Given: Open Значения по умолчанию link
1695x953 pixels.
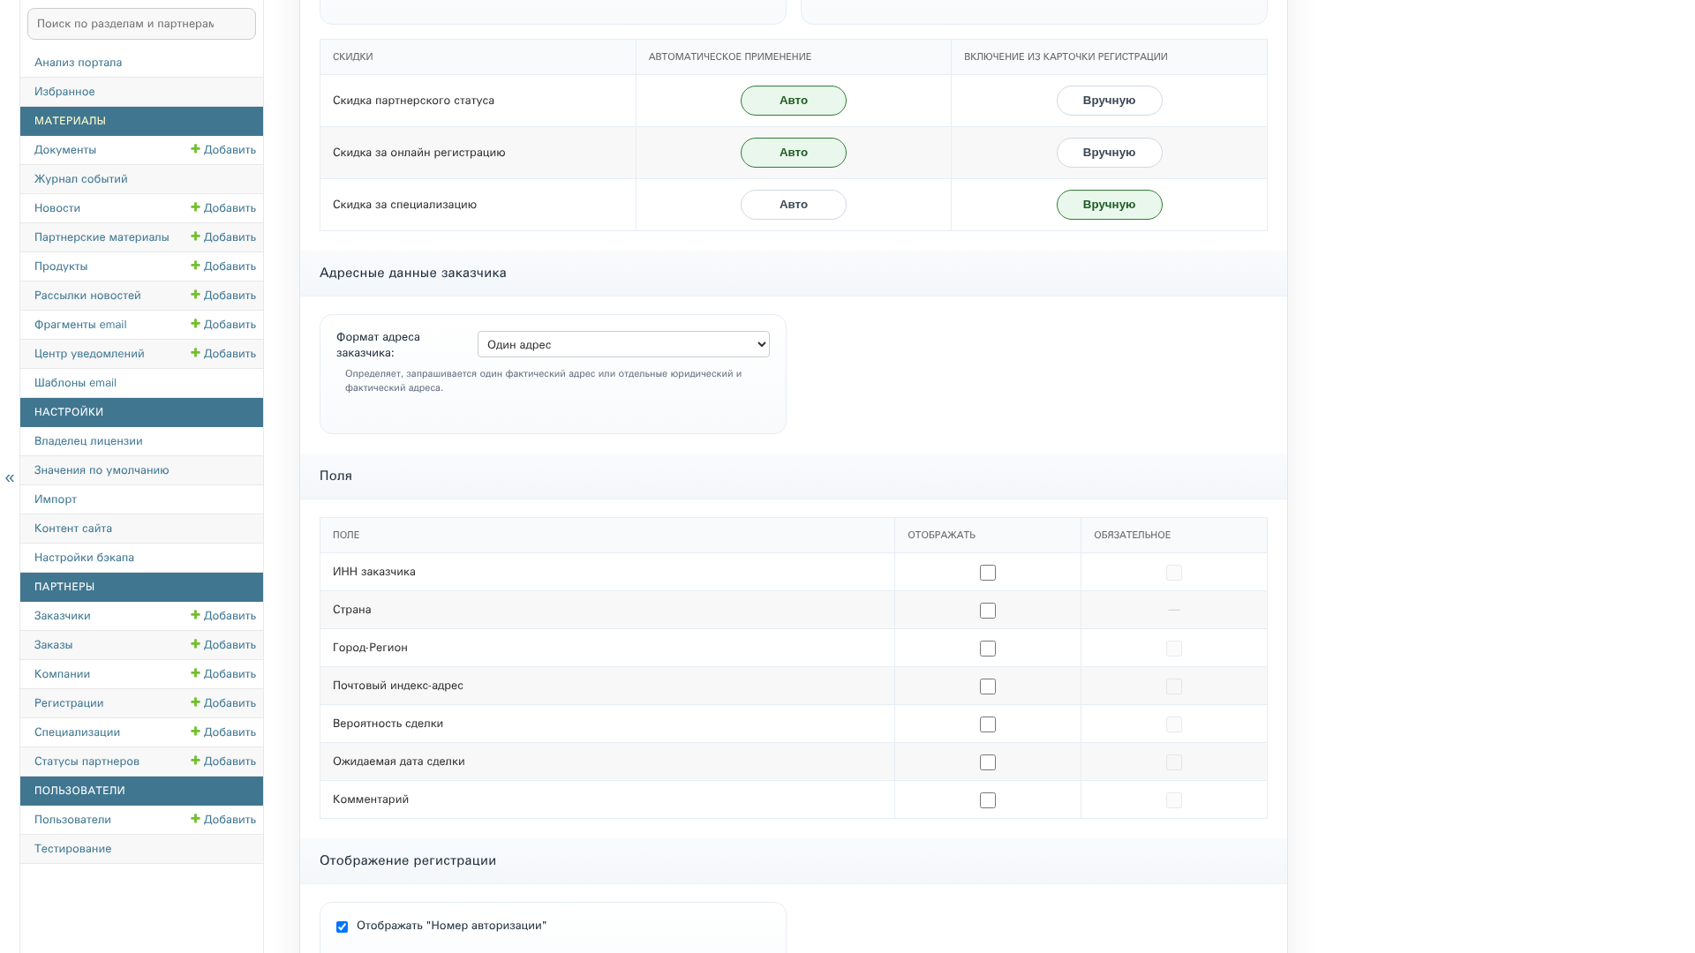Looking at the screenshot, I should 102,470.
